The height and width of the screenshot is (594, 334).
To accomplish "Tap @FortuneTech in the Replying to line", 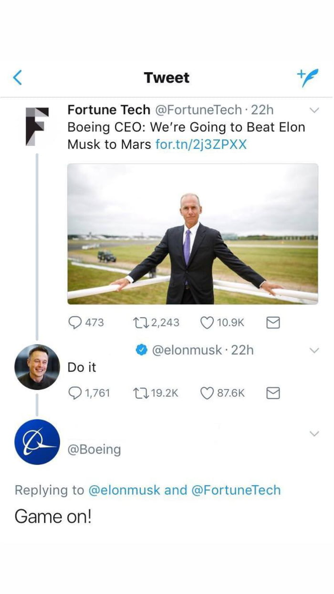I will [236, 490].
